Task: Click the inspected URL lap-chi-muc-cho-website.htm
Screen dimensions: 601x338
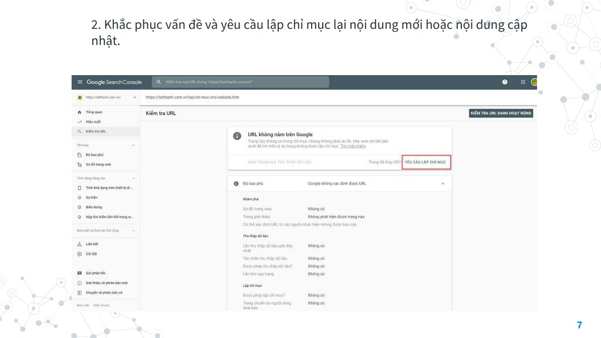Action: pyautogui.click(x=193, y=97)
